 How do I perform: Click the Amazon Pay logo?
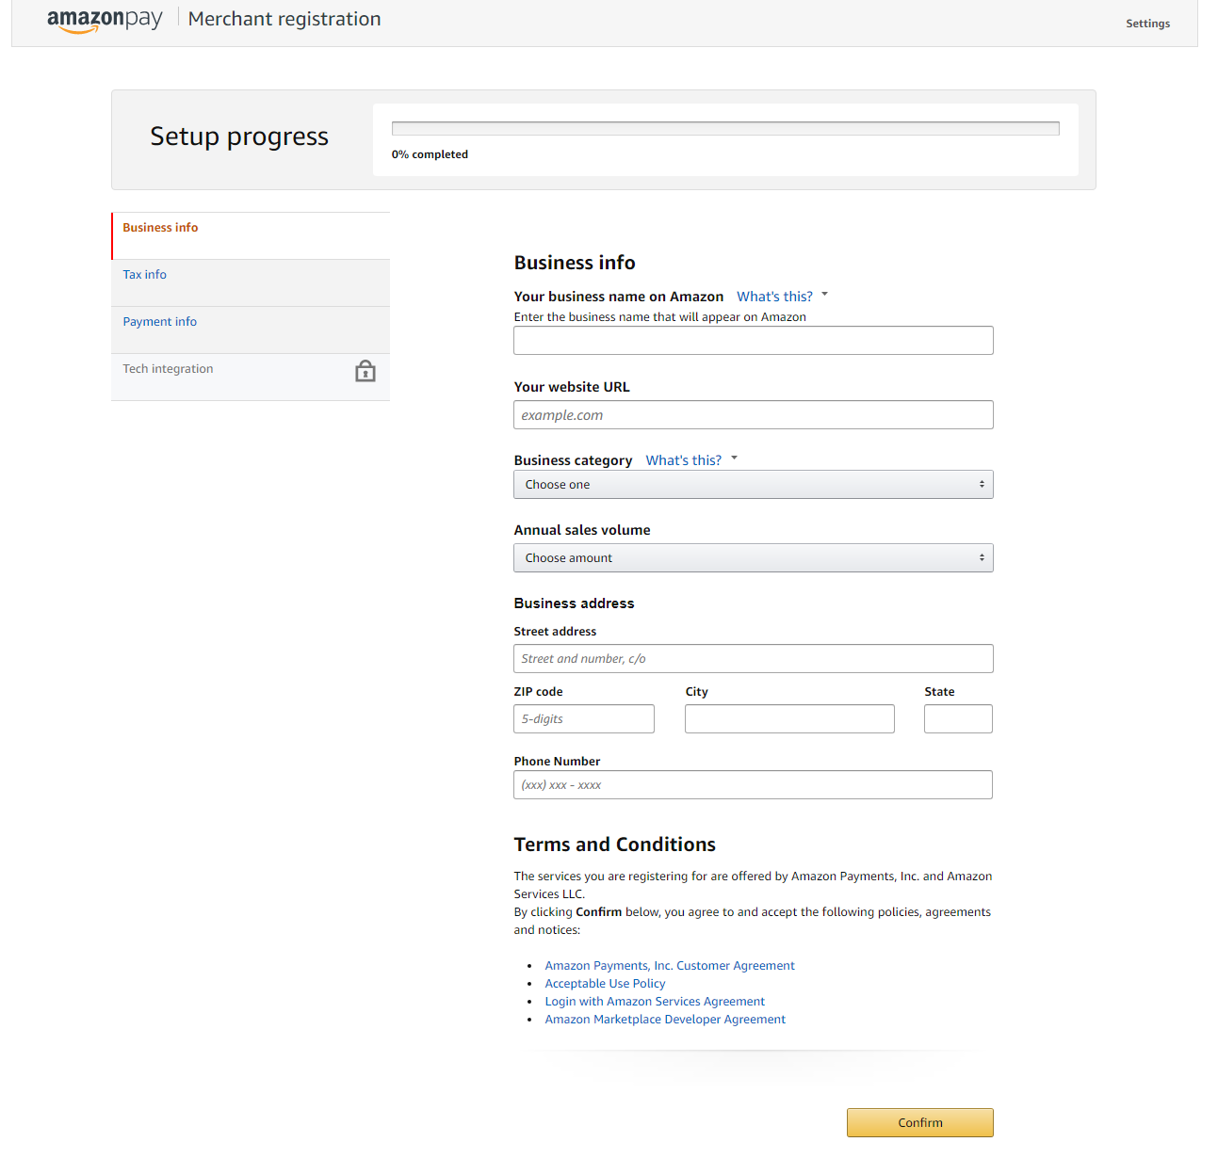click(x=105, y=20)
